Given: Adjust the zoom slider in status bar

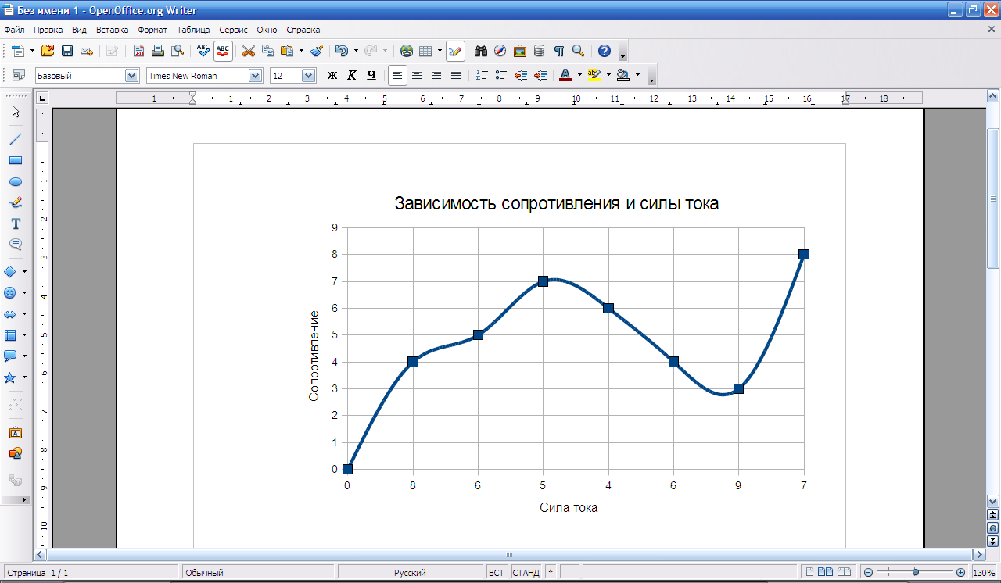Looking at the screenshot, I should click(x=915, y=573).
